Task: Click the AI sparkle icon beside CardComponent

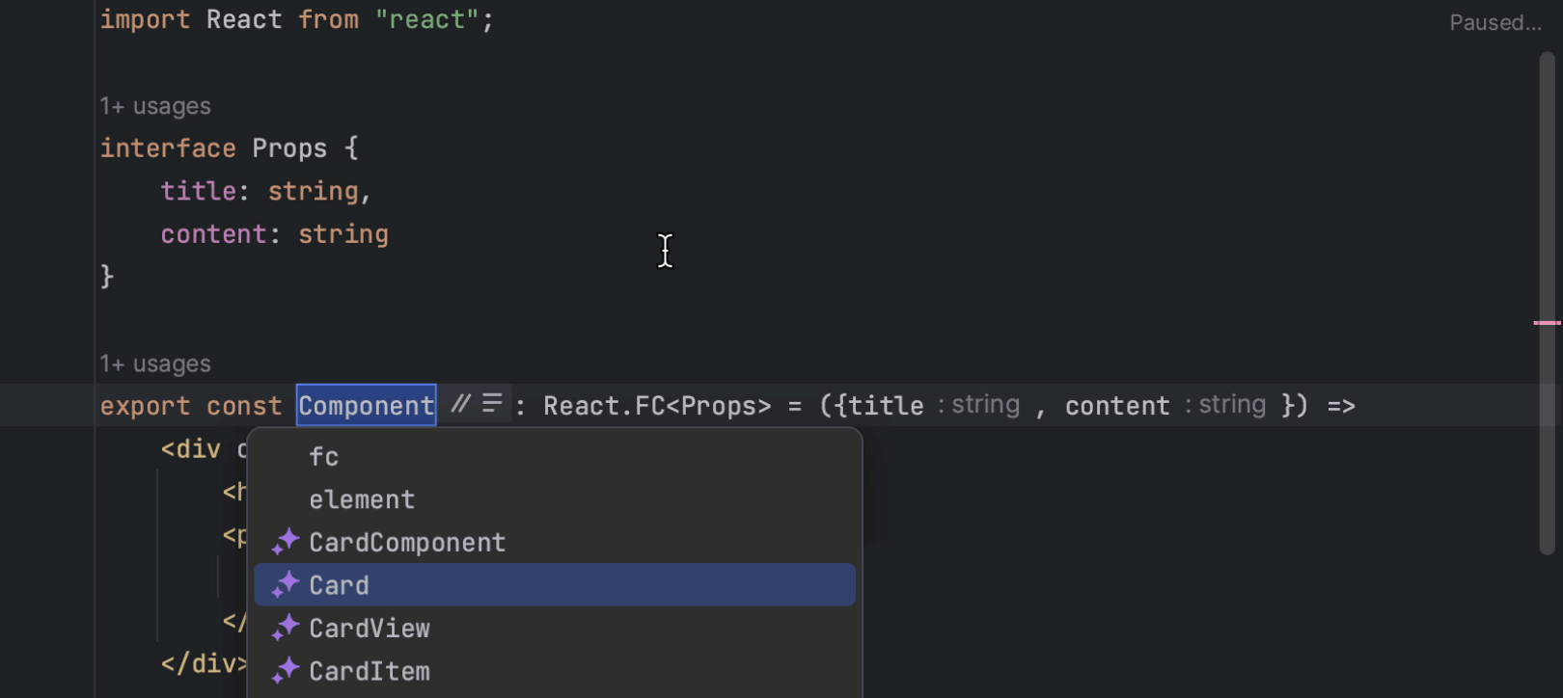Action: pos(285,543)
